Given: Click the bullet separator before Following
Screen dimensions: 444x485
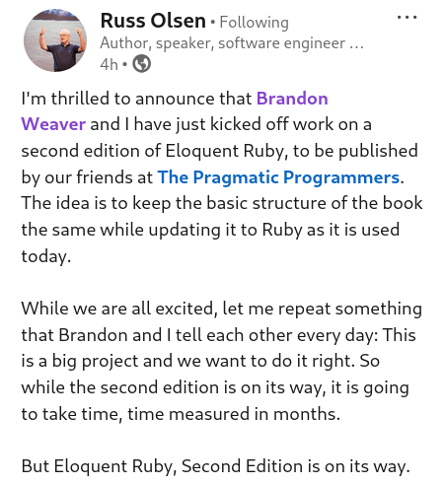Looking at the screenshot, I should tap(213, 23).
